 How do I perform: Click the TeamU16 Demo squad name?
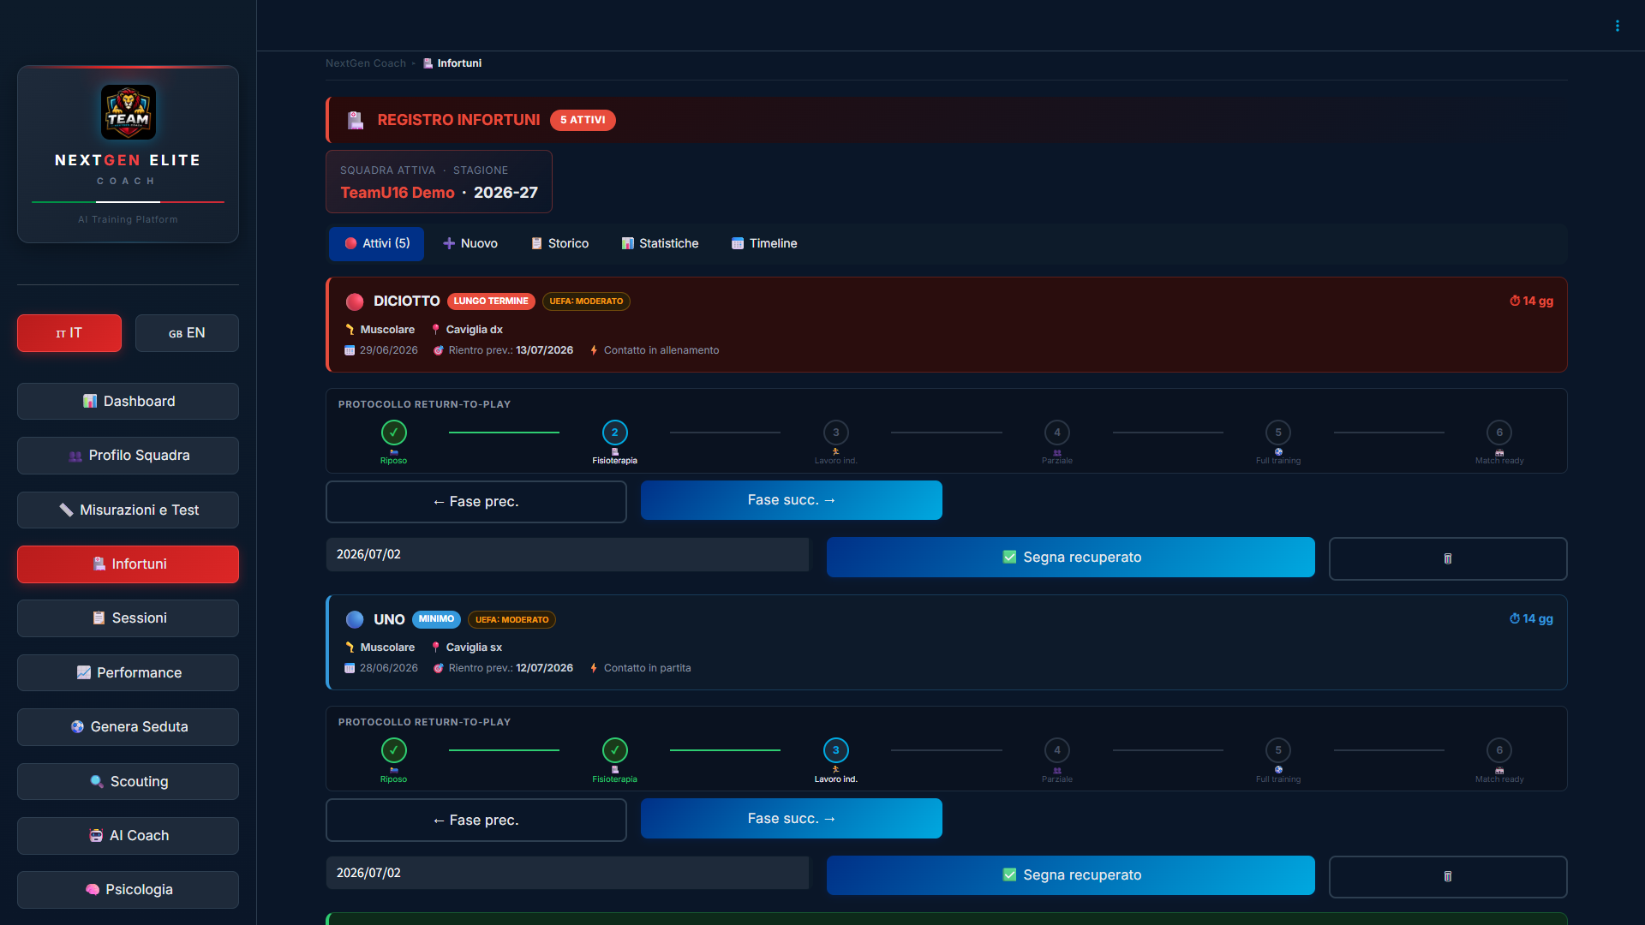(398, 193)
